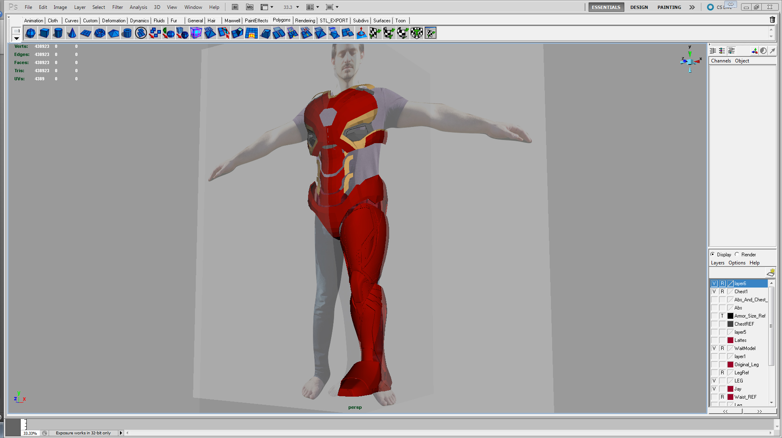Click the 33.33% zoom field in status bar
Screen dimensions: 782x438
point(30,433)
